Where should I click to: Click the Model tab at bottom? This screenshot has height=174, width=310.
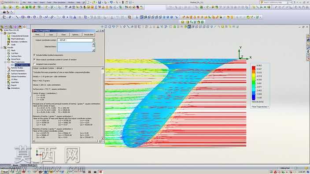pyautogui.click(x=15, y=165)
